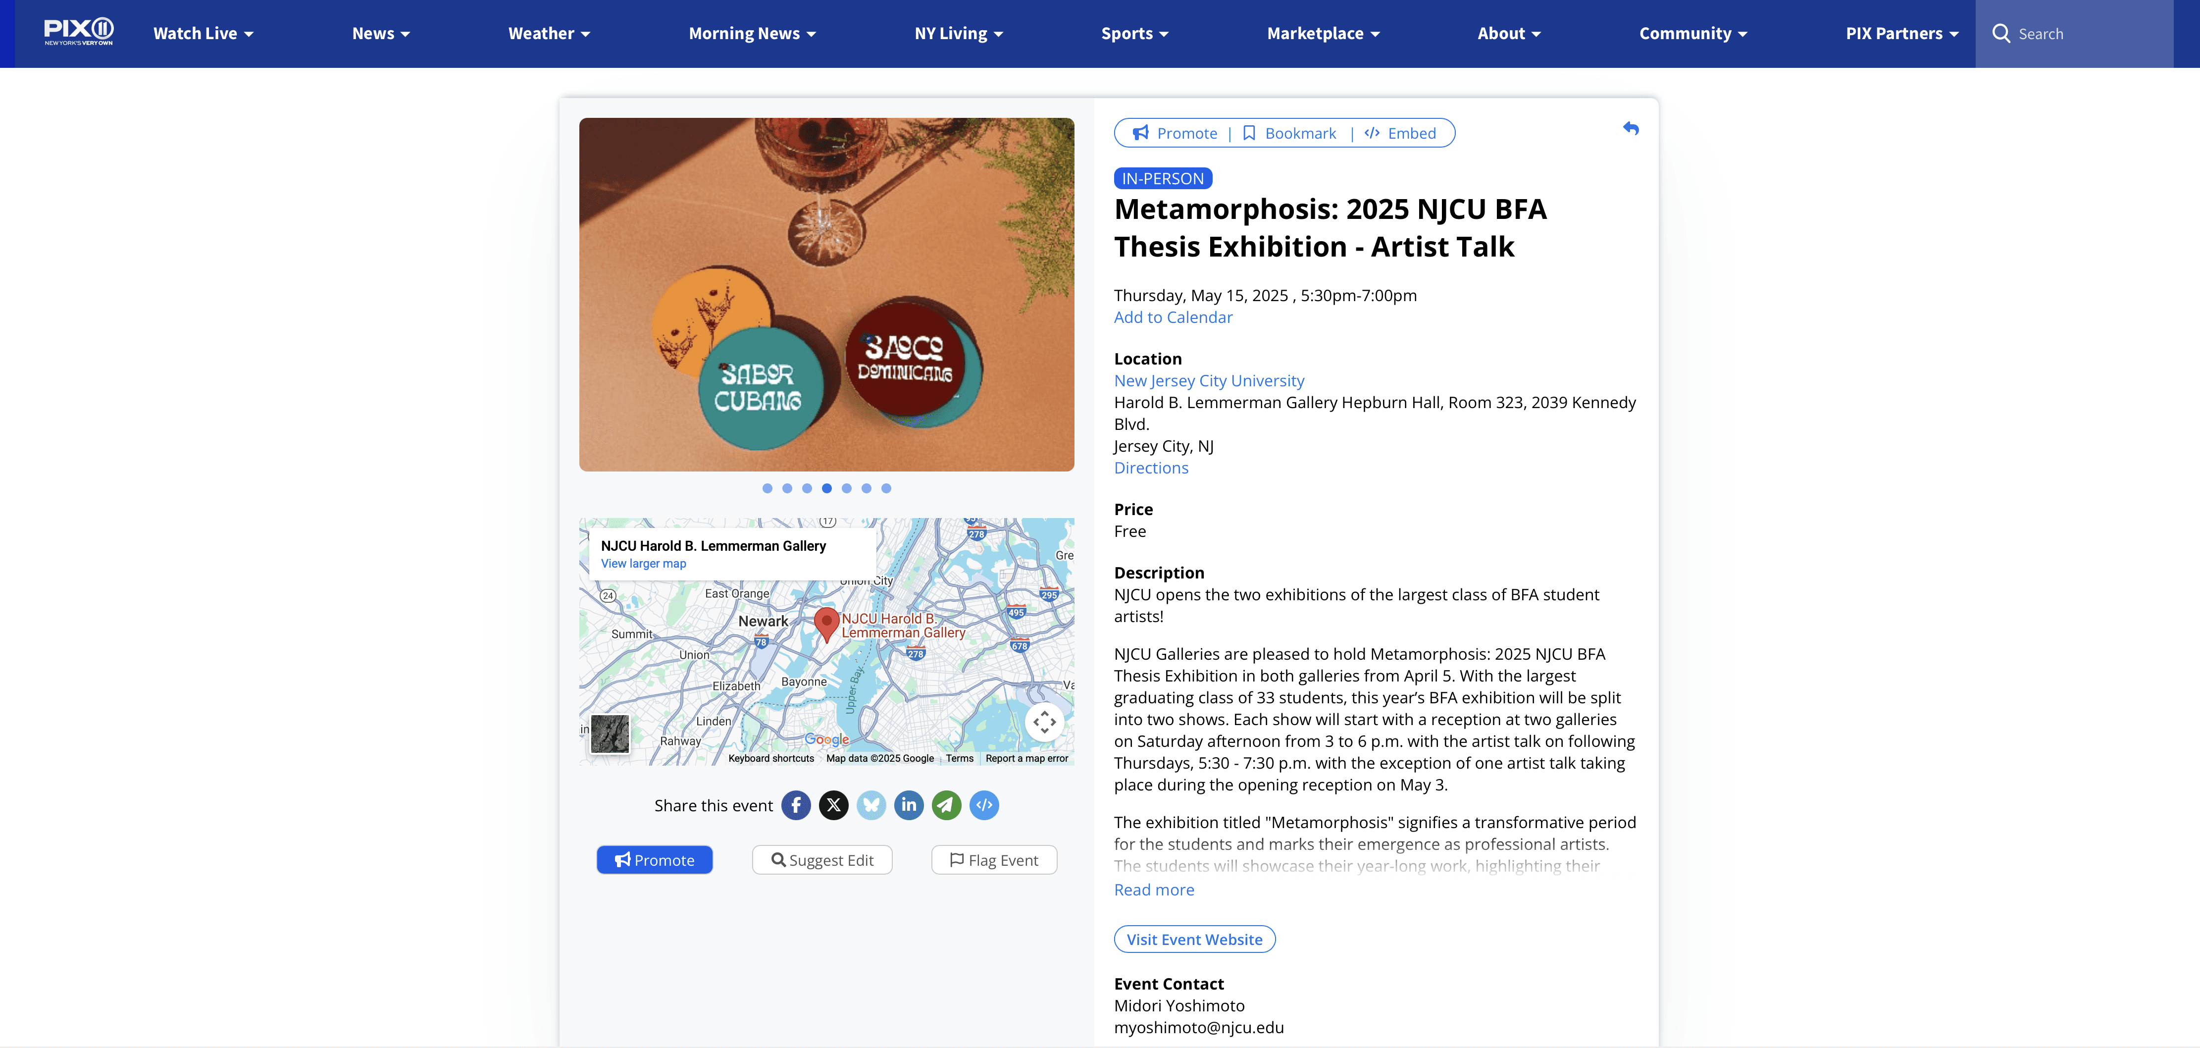Select the last carousel image dot
The image size is (2200, 1048).
886,488
